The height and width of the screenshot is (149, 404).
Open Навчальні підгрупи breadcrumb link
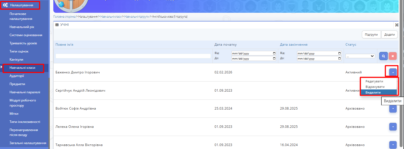pos(137,17)
